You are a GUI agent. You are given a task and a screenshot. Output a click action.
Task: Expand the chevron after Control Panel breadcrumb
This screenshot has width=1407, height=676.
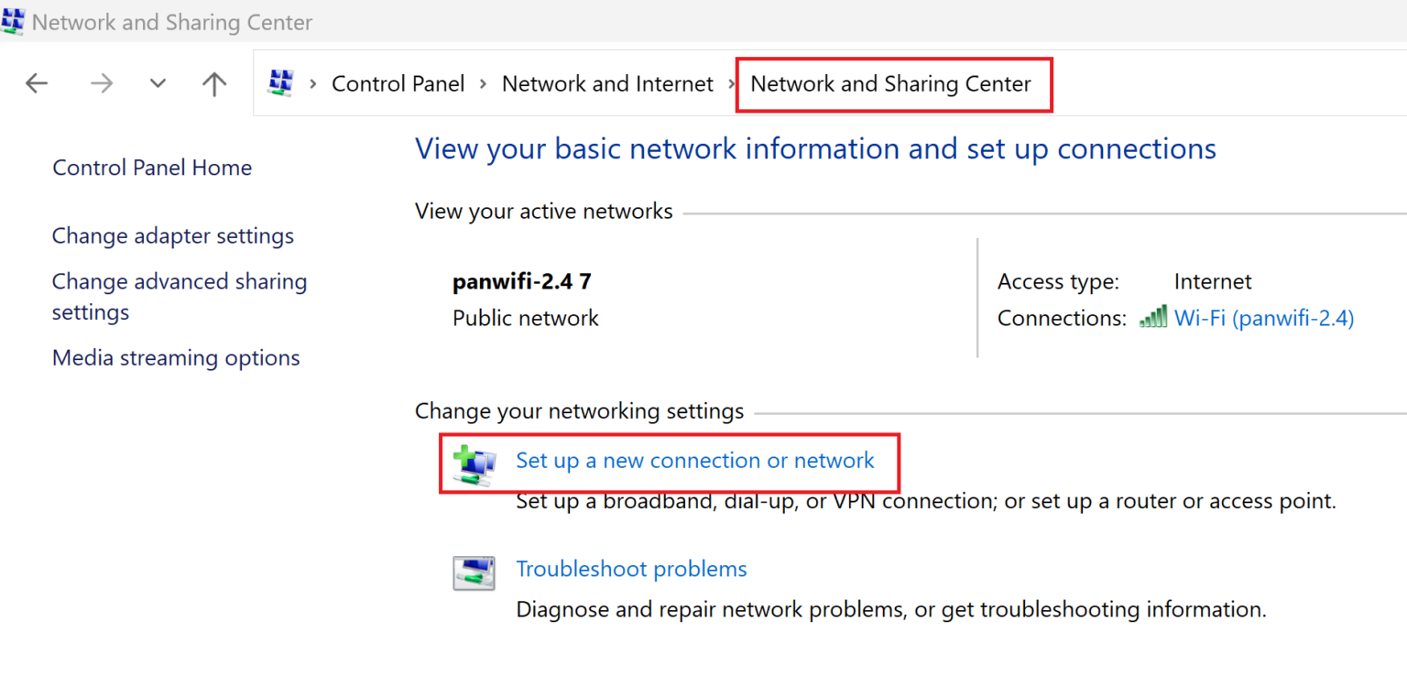pyautogui.click(x=483, y=84)
